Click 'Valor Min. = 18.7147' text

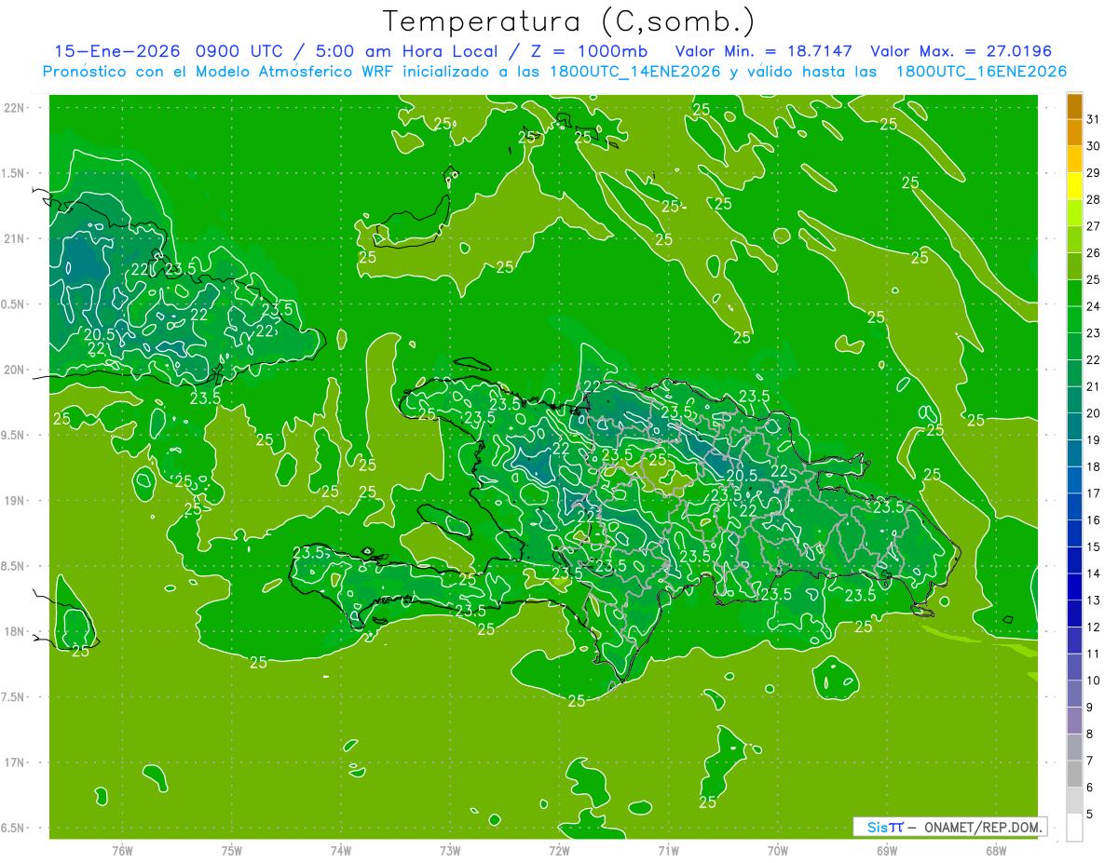pos(763,51)
